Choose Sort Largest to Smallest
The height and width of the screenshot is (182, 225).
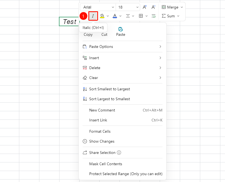pyautogui.click(x=123, y=99)
